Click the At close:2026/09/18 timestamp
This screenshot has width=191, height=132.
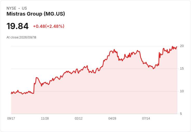(21, 37)
